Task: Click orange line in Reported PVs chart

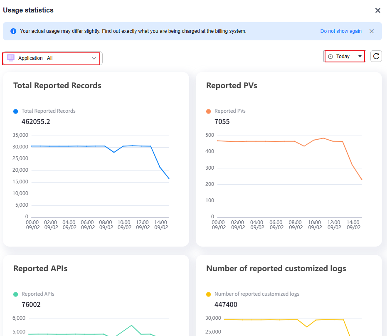Action: pyautogui.click(x=258, y=141)
